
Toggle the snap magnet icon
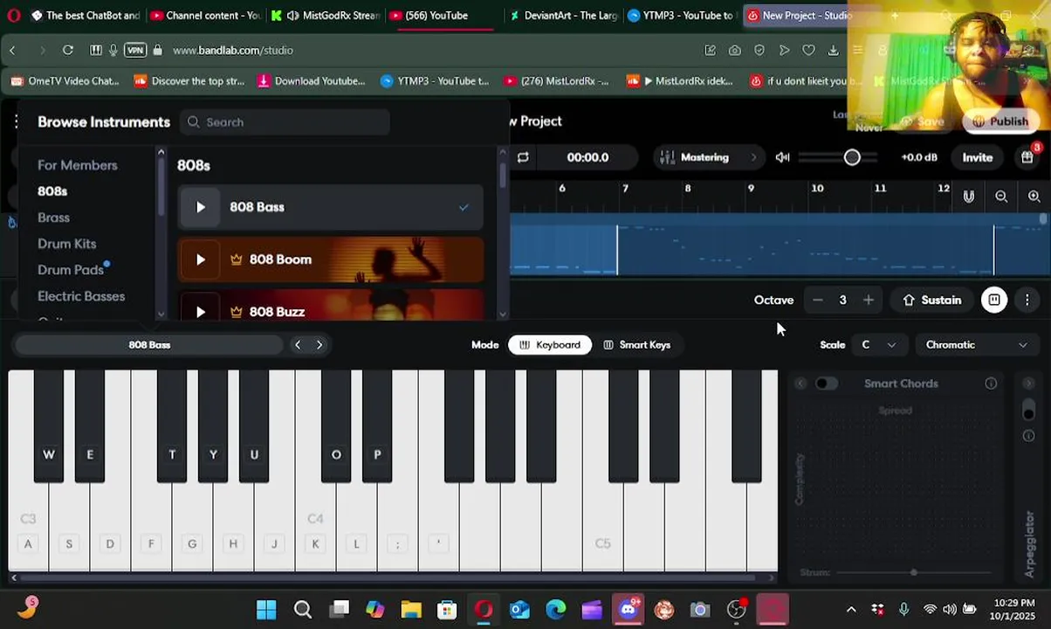point(969,197)
